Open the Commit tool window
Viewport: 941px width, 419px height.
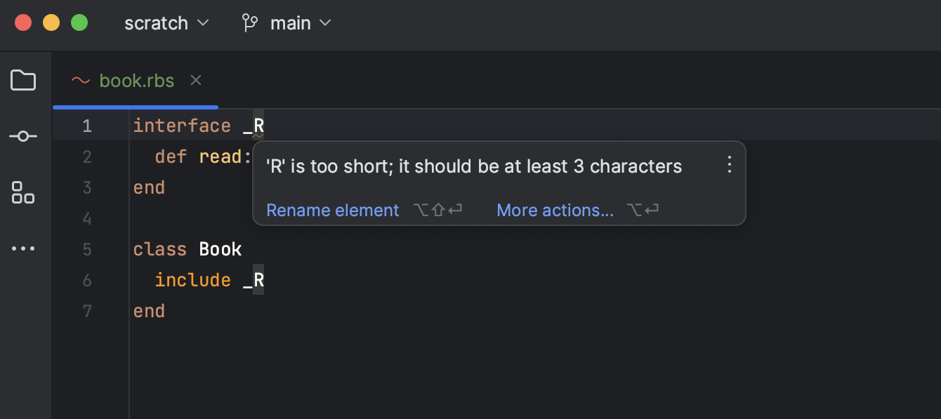pos(23,136)
